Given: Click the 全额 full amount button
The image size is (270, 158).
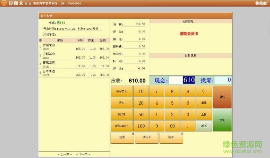Looking at the screenshot, I should pos(204,114).
